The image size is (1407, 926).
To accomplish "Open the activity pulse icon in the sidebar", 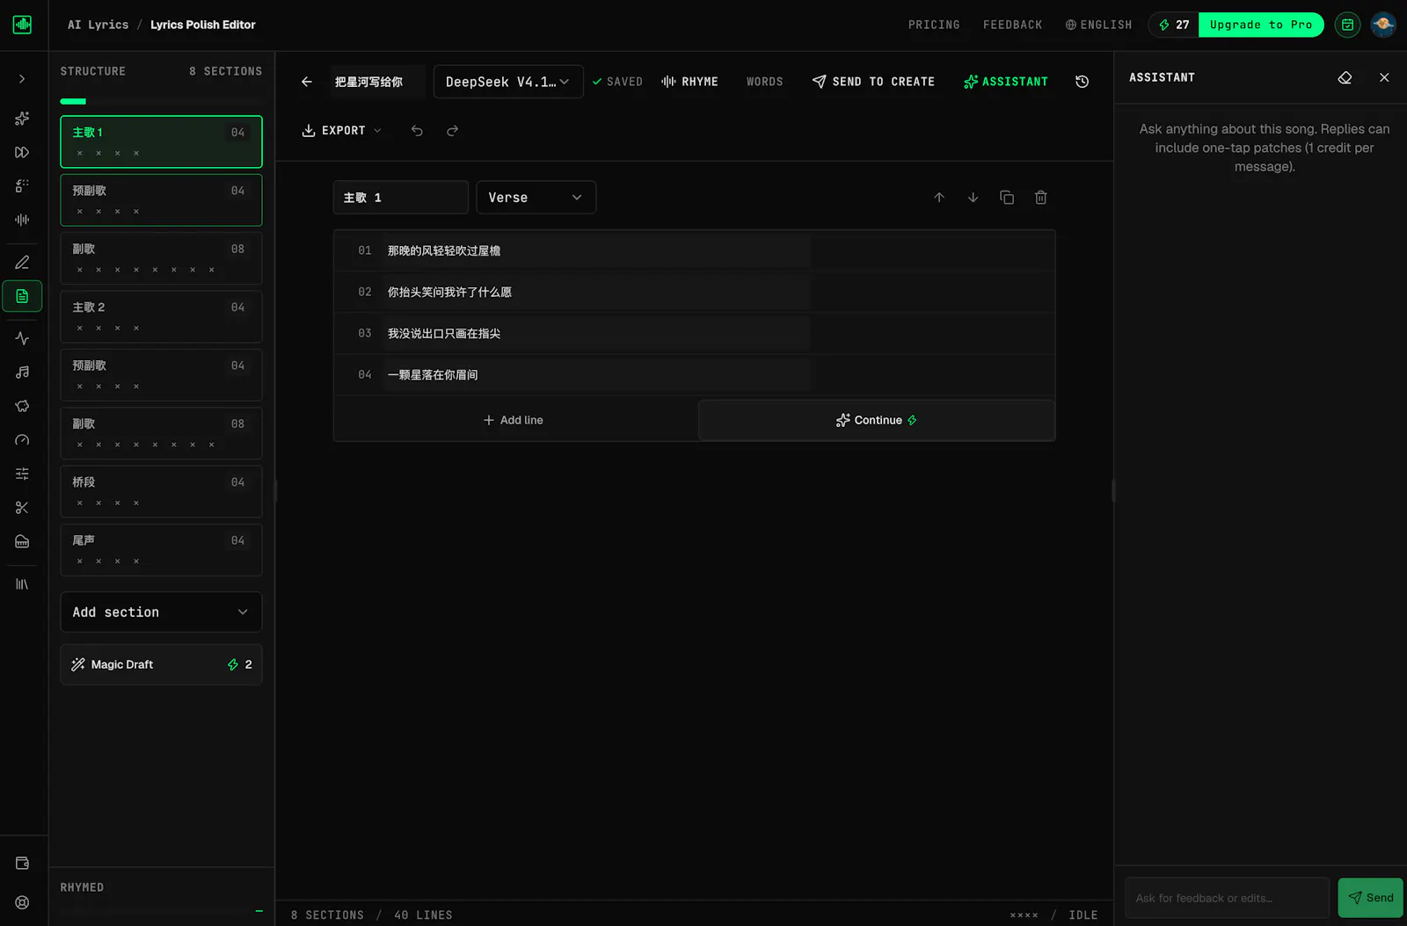I will (x=22, y=338).
